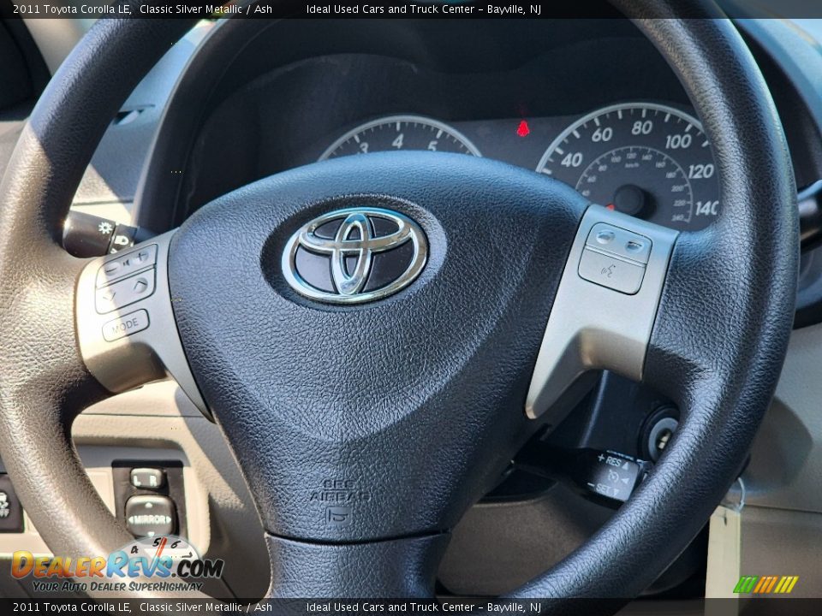Screen dimensions: 822x616
Task: Click the Toyota emblem on the airbag cover
Action: pyautogui.click(x=354, y=255)
